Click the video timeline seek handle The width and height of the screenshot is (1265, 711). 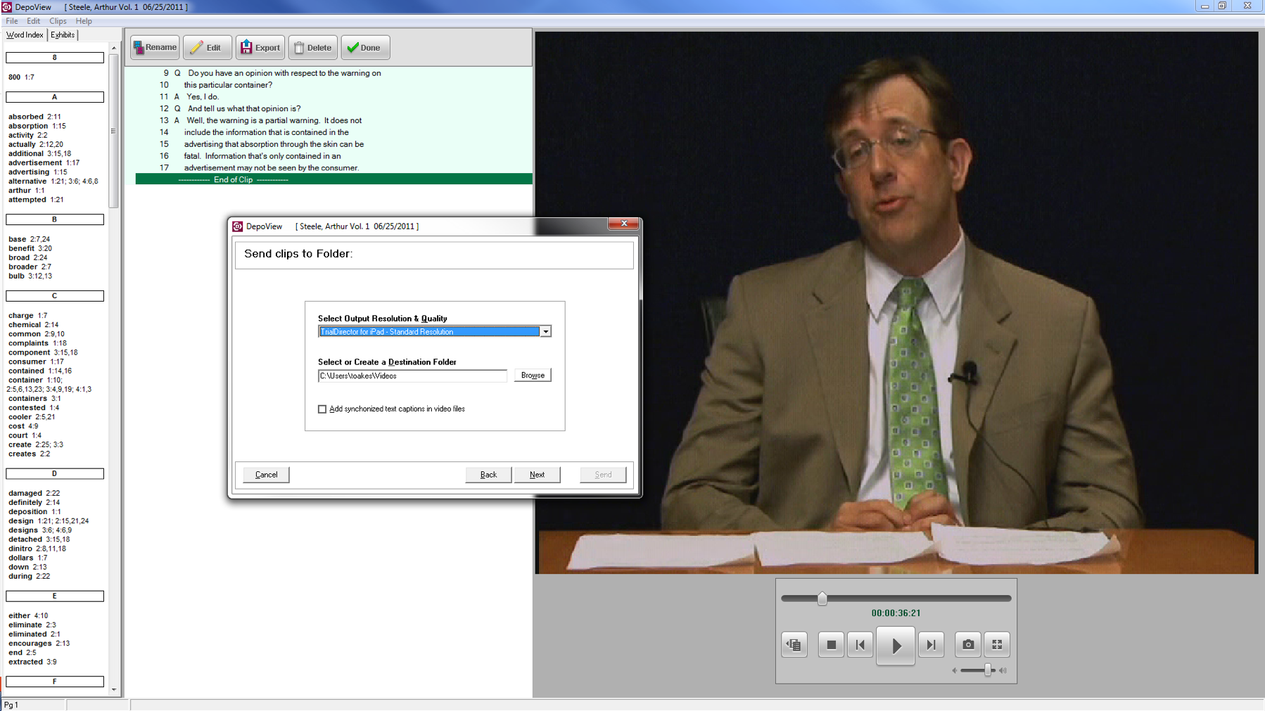click(822, 598)
